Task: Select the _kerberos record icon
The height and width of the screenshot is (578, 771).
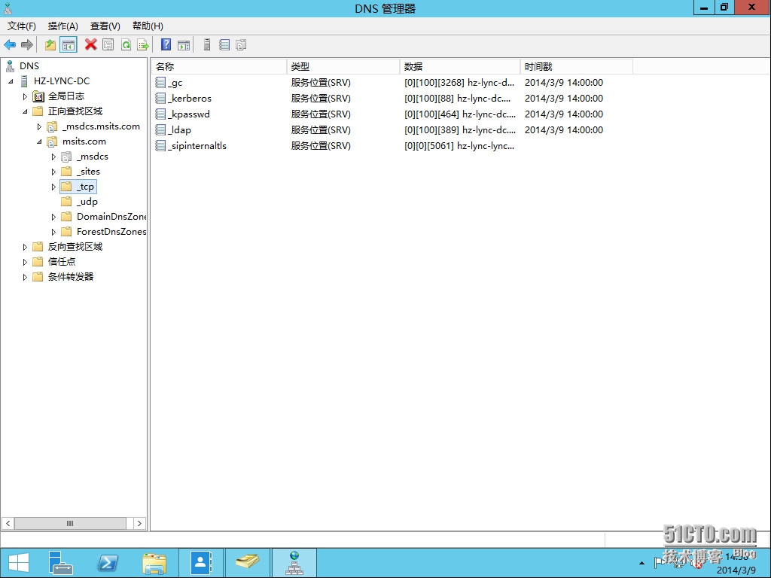Action: 161,99
